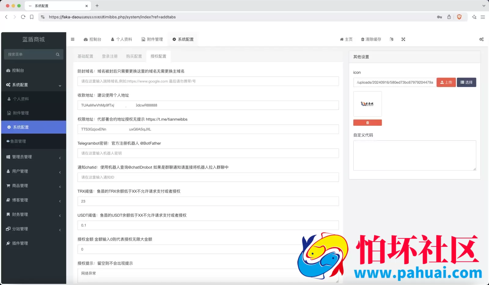Open the 附件管理 top tab
Image resolution: width=489 pixels, height=285 pixels.
coord(152,39)
